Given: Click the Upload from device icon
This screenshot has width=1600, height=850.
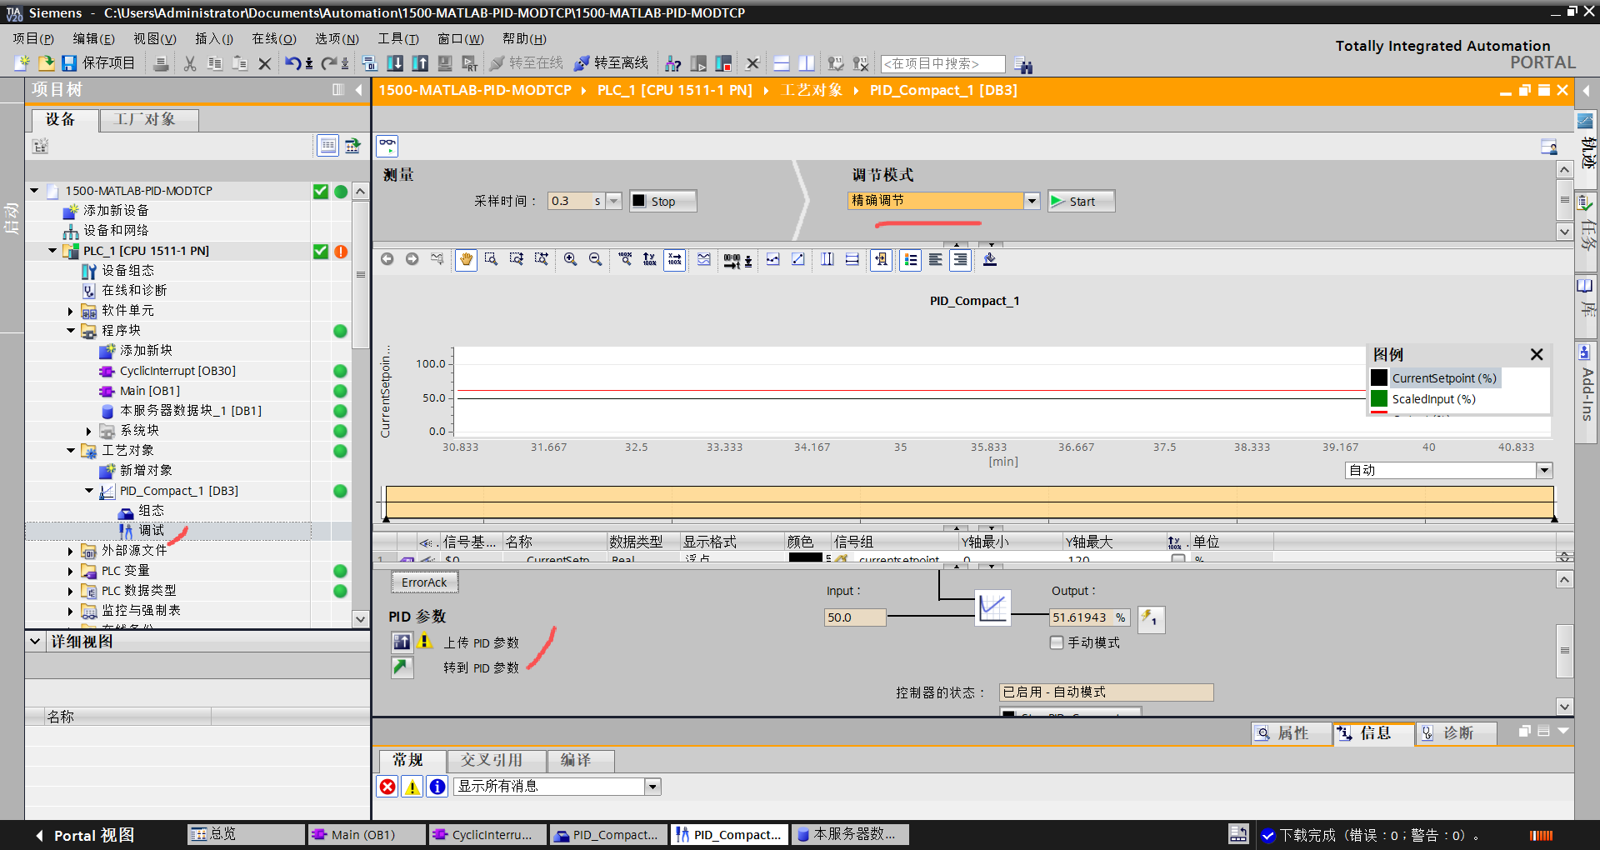Looking at the screenshot, I should click(x=420, y=63).
